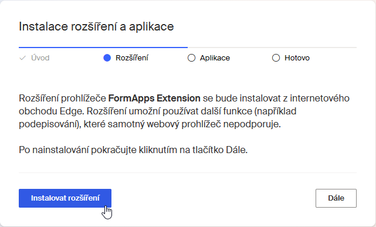Click the Instalace rozšíření a aplikace heading
The height and width of the screenshot is (227, 376).
96,26
